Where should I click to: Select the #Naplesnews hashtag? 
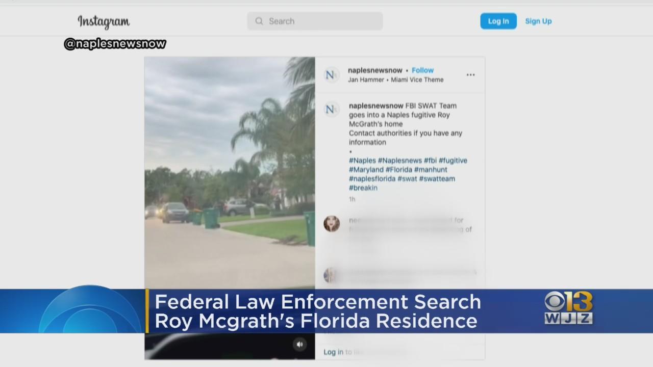pos(399,160)
